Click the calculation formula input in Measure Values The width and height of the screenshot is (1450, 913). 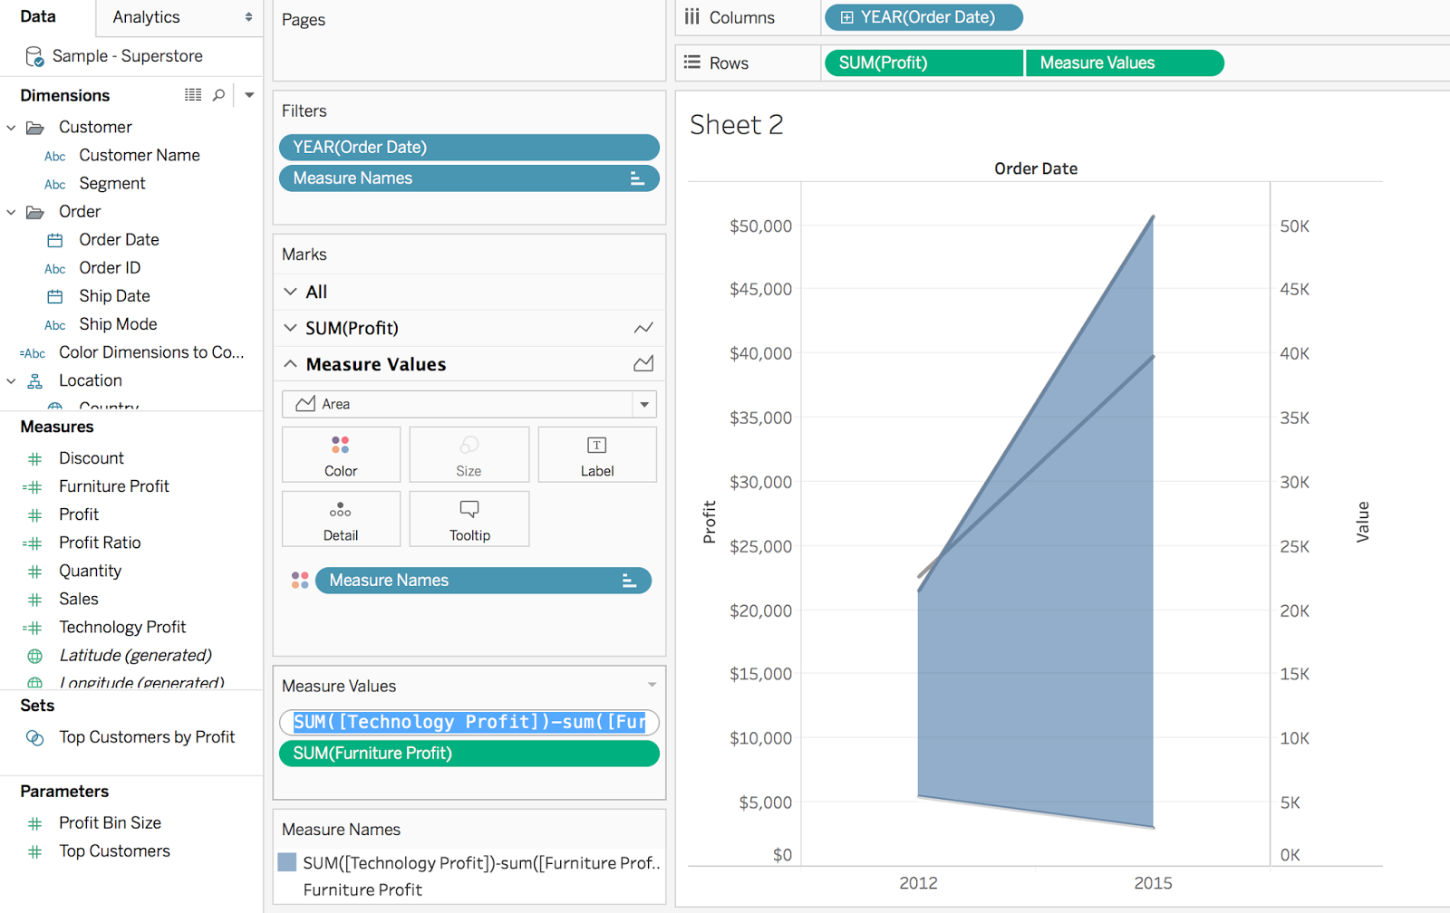click(x=469, y=722)
